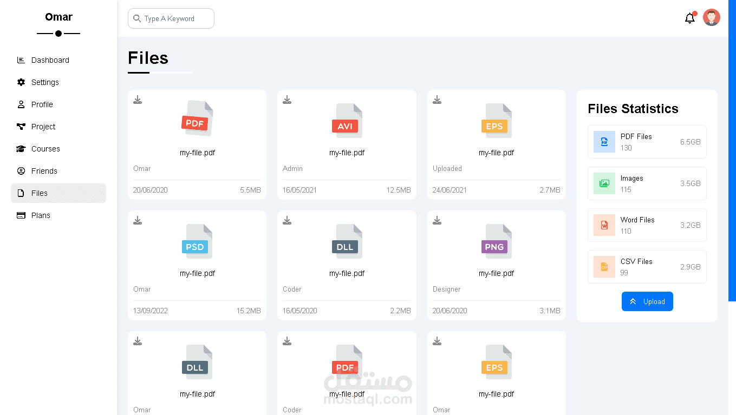The height and width of the screenshot is (415, 736).
Task: Click the download icon on the AVI file card
Action: (287, 100)
